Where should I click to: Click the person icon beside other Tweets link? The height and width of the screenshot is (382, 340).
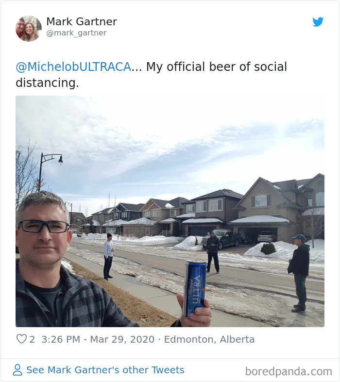tap(17, 370)
